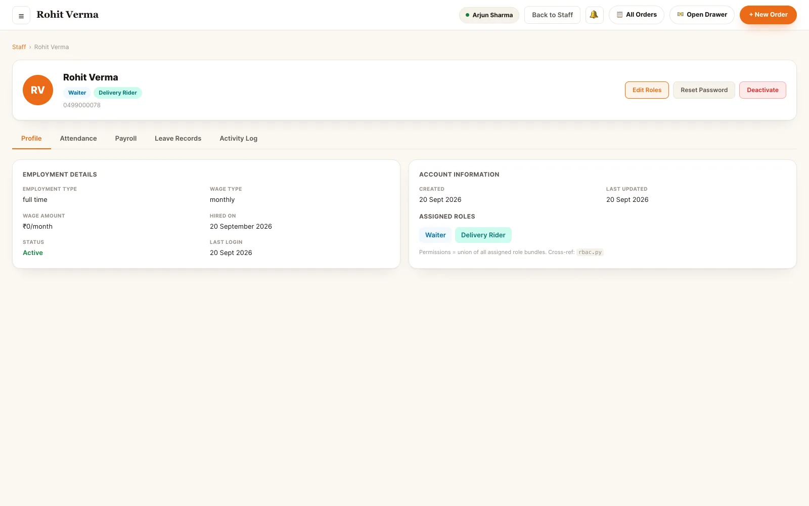The image size is (809, 506).
Task: Follow the Staff breadcrumb link
Action: 19,47
